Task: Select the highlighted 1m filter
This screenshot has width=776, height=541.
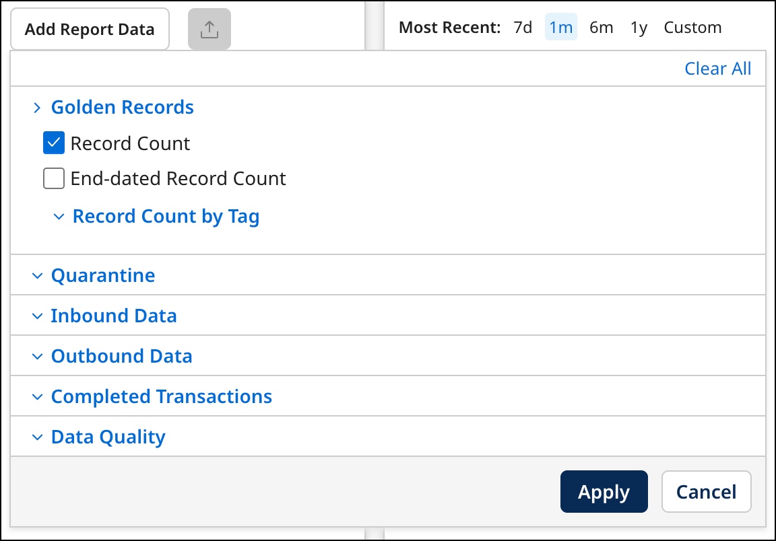Action: (x=561, y=27)
